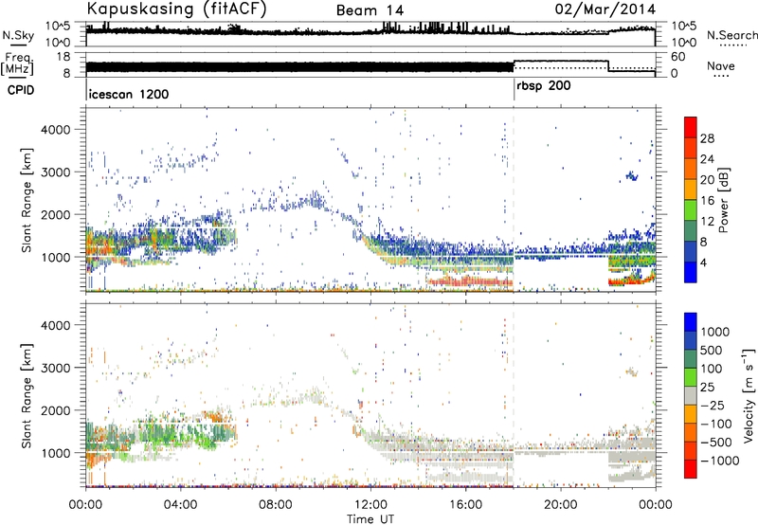Click the red high-power echo band near 16:00

click(x=470, y=281)
